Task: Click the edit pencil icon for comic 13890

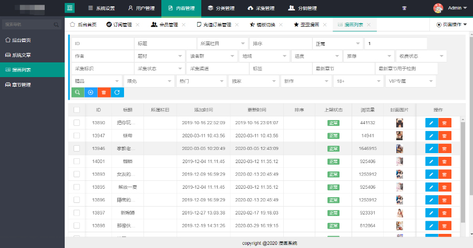Action: click(x=431, y=123)
